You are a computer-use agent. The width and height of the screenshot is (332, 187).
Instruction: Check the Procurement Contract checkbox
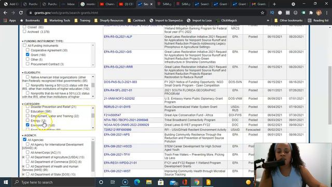[x=27, y=64]
